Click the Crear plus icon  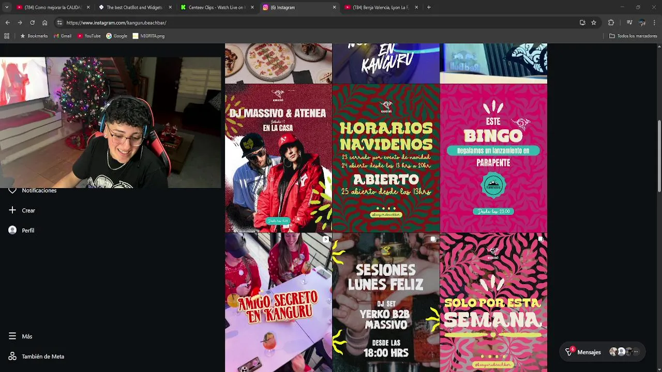12,210
